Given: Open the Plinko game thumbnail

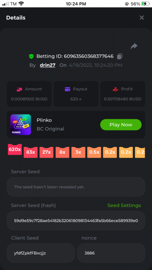Looking at the screenshot, I should tap(21, 125).
